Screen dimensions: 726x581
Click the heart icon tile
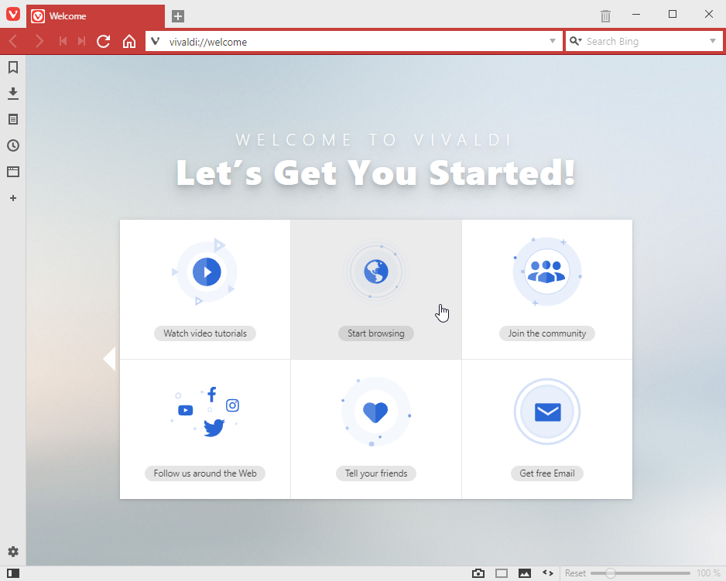click(x=375, y=412)
